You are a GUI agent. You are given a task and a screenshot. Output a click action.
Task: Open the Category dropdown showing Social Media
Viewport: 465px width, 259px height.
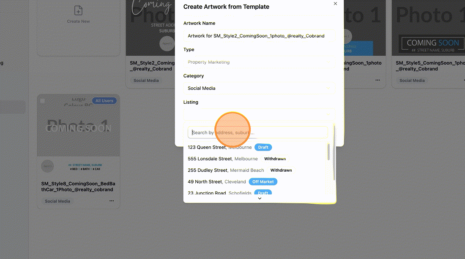(259, 88)
